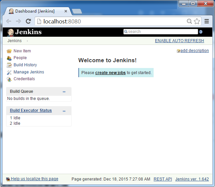Click the add description link text
215x187 pixels.
[x=195, y=51]
